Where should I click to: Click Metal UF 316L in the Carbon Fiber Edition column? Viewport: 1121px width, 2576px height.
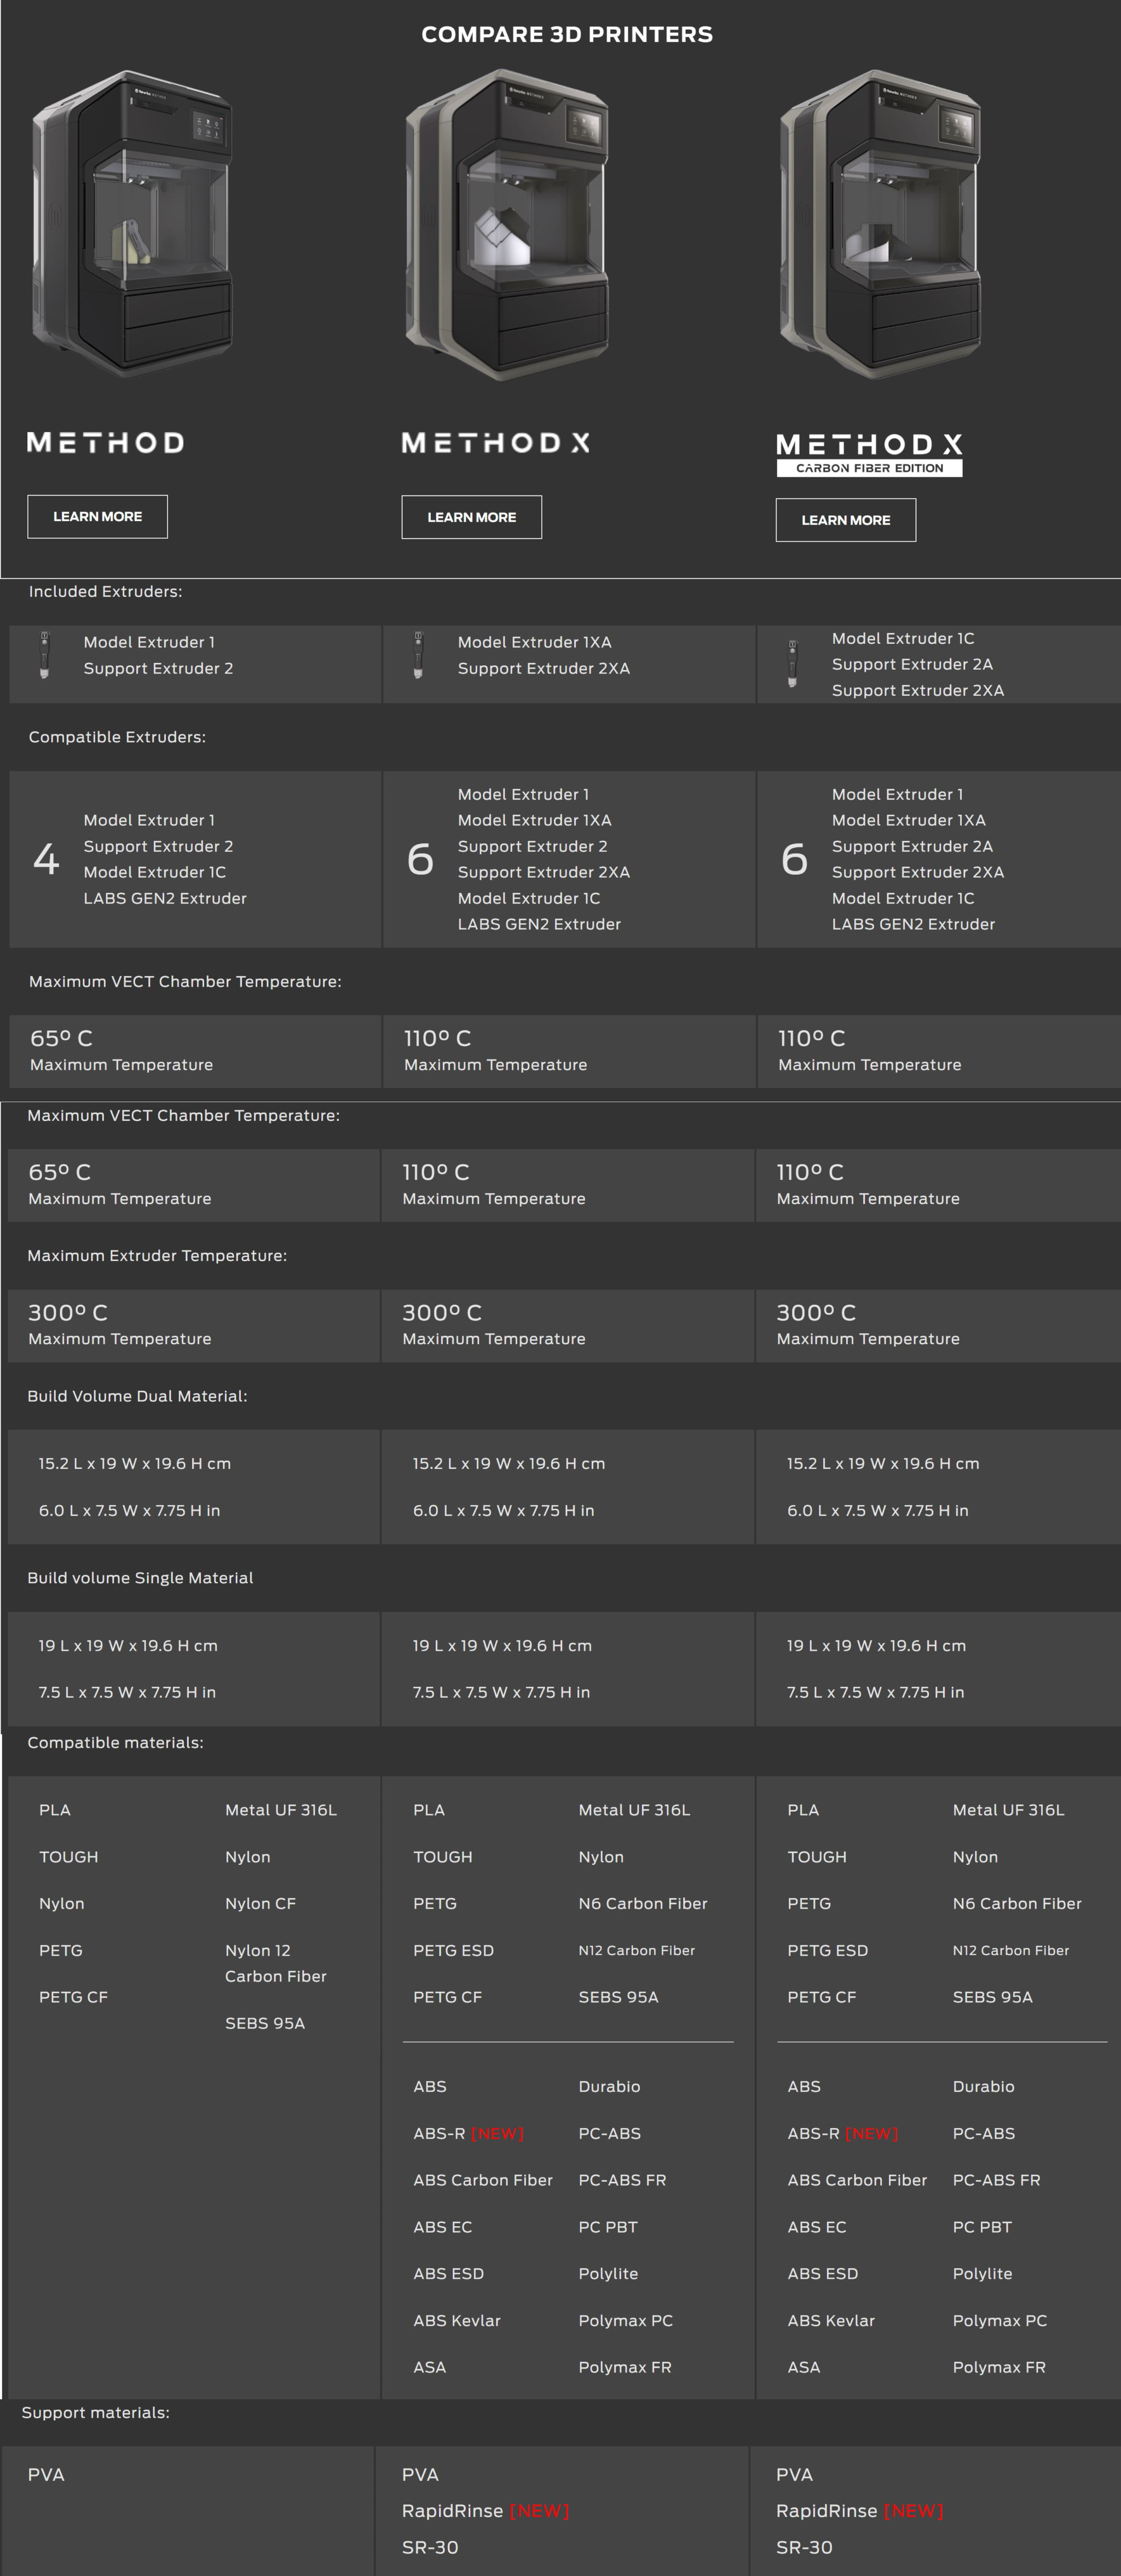(x=1008, y=1810)
